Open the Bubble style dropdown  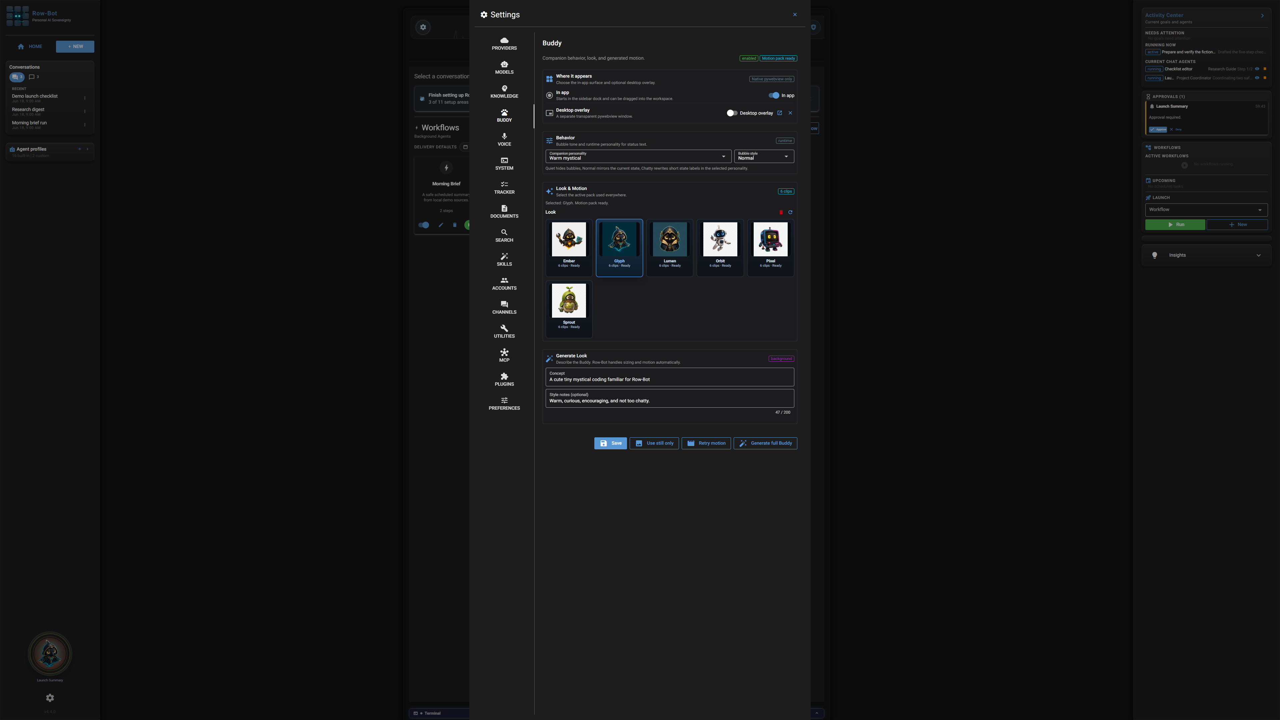[764, 156]
